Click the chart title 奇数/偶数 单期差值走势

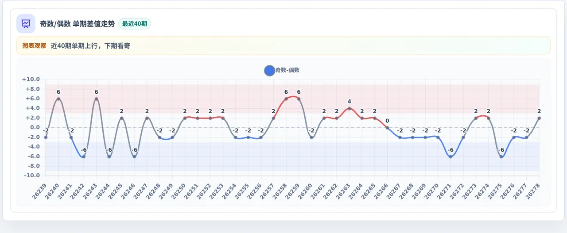(x=78, y=24)
